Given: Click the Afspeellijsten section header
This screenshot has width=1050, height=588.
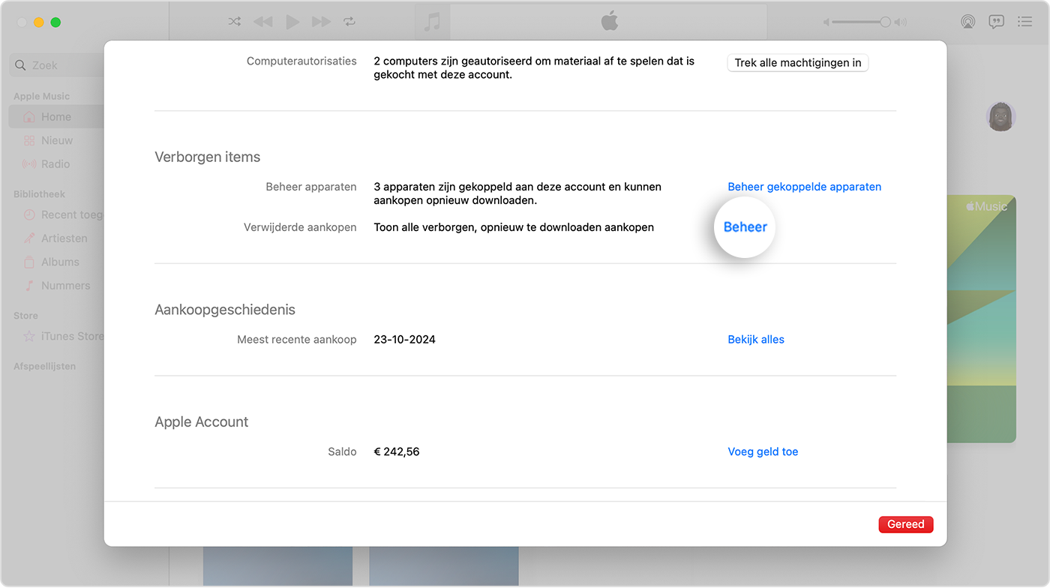Looking at the screenshot, I should pos(44,366).
